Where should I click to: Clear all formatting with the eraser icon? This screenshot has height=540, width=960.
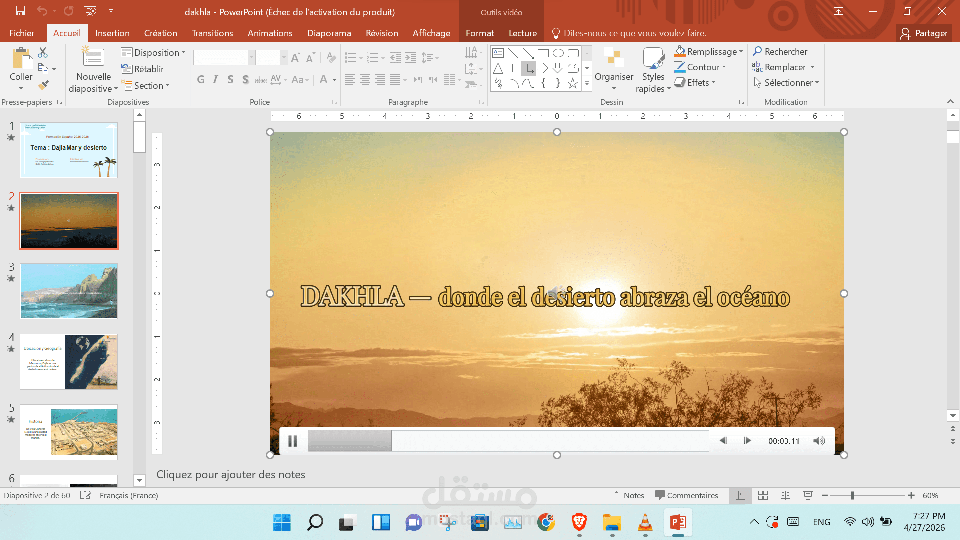[331, 58]
